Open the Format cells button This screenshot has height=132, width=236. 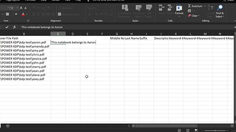179,11
